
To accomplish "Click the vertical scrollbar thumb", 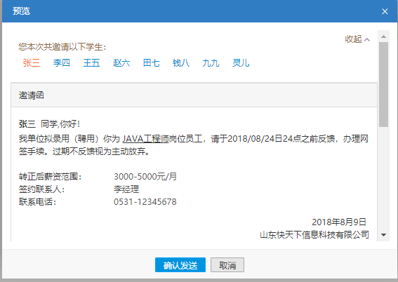I will [383, 84].
